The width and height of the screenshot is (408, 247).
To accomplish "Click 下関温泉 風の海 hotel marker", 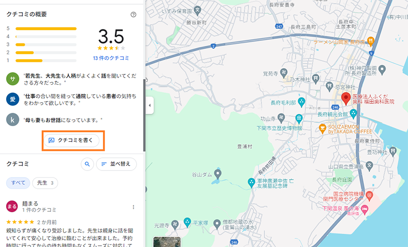I will pyautogui.click(x=365, y=210).
